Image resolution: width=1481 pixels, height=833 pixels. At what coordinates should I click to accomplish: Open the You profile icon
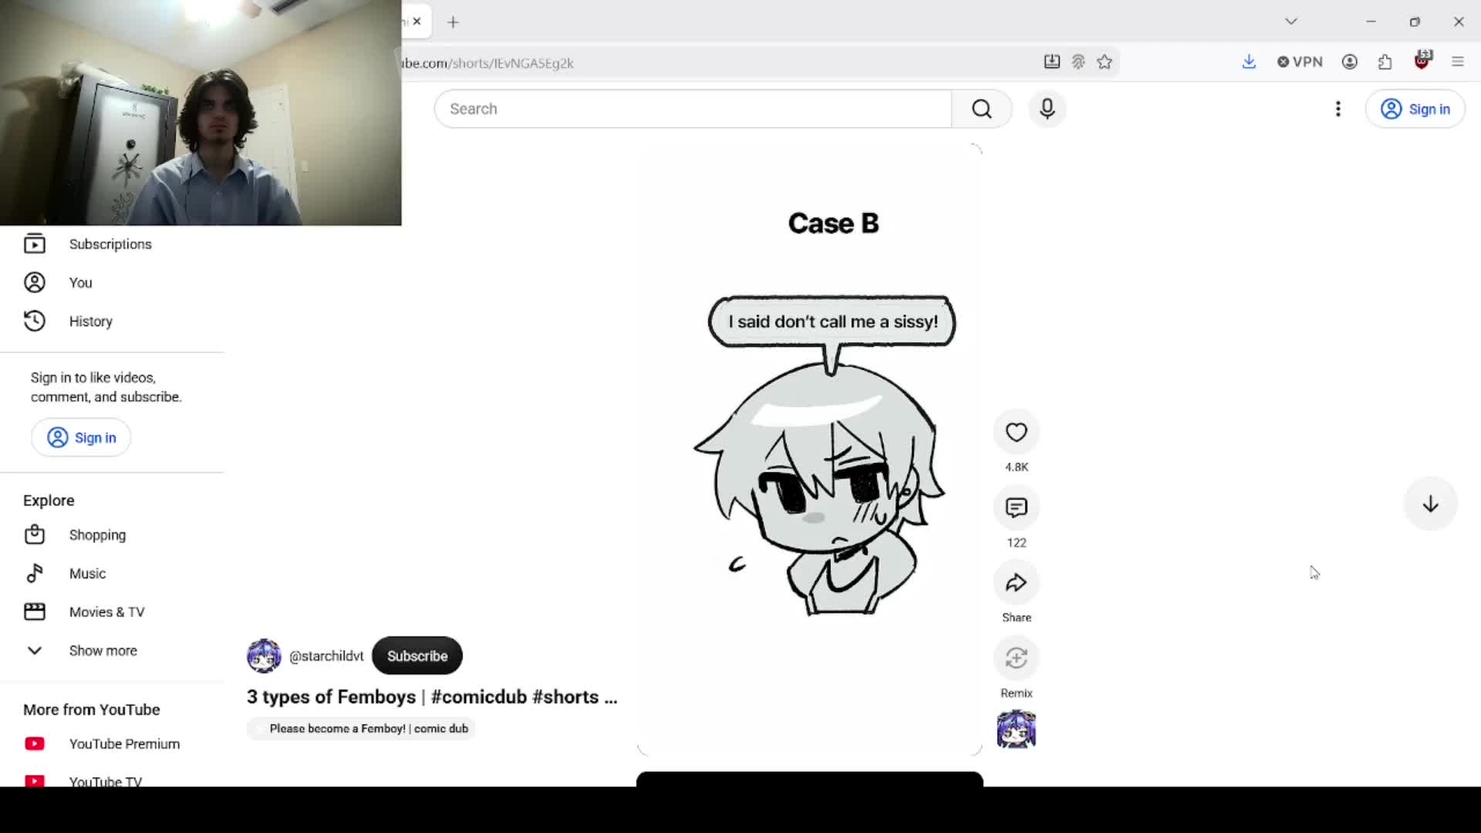tap(35, 282)
